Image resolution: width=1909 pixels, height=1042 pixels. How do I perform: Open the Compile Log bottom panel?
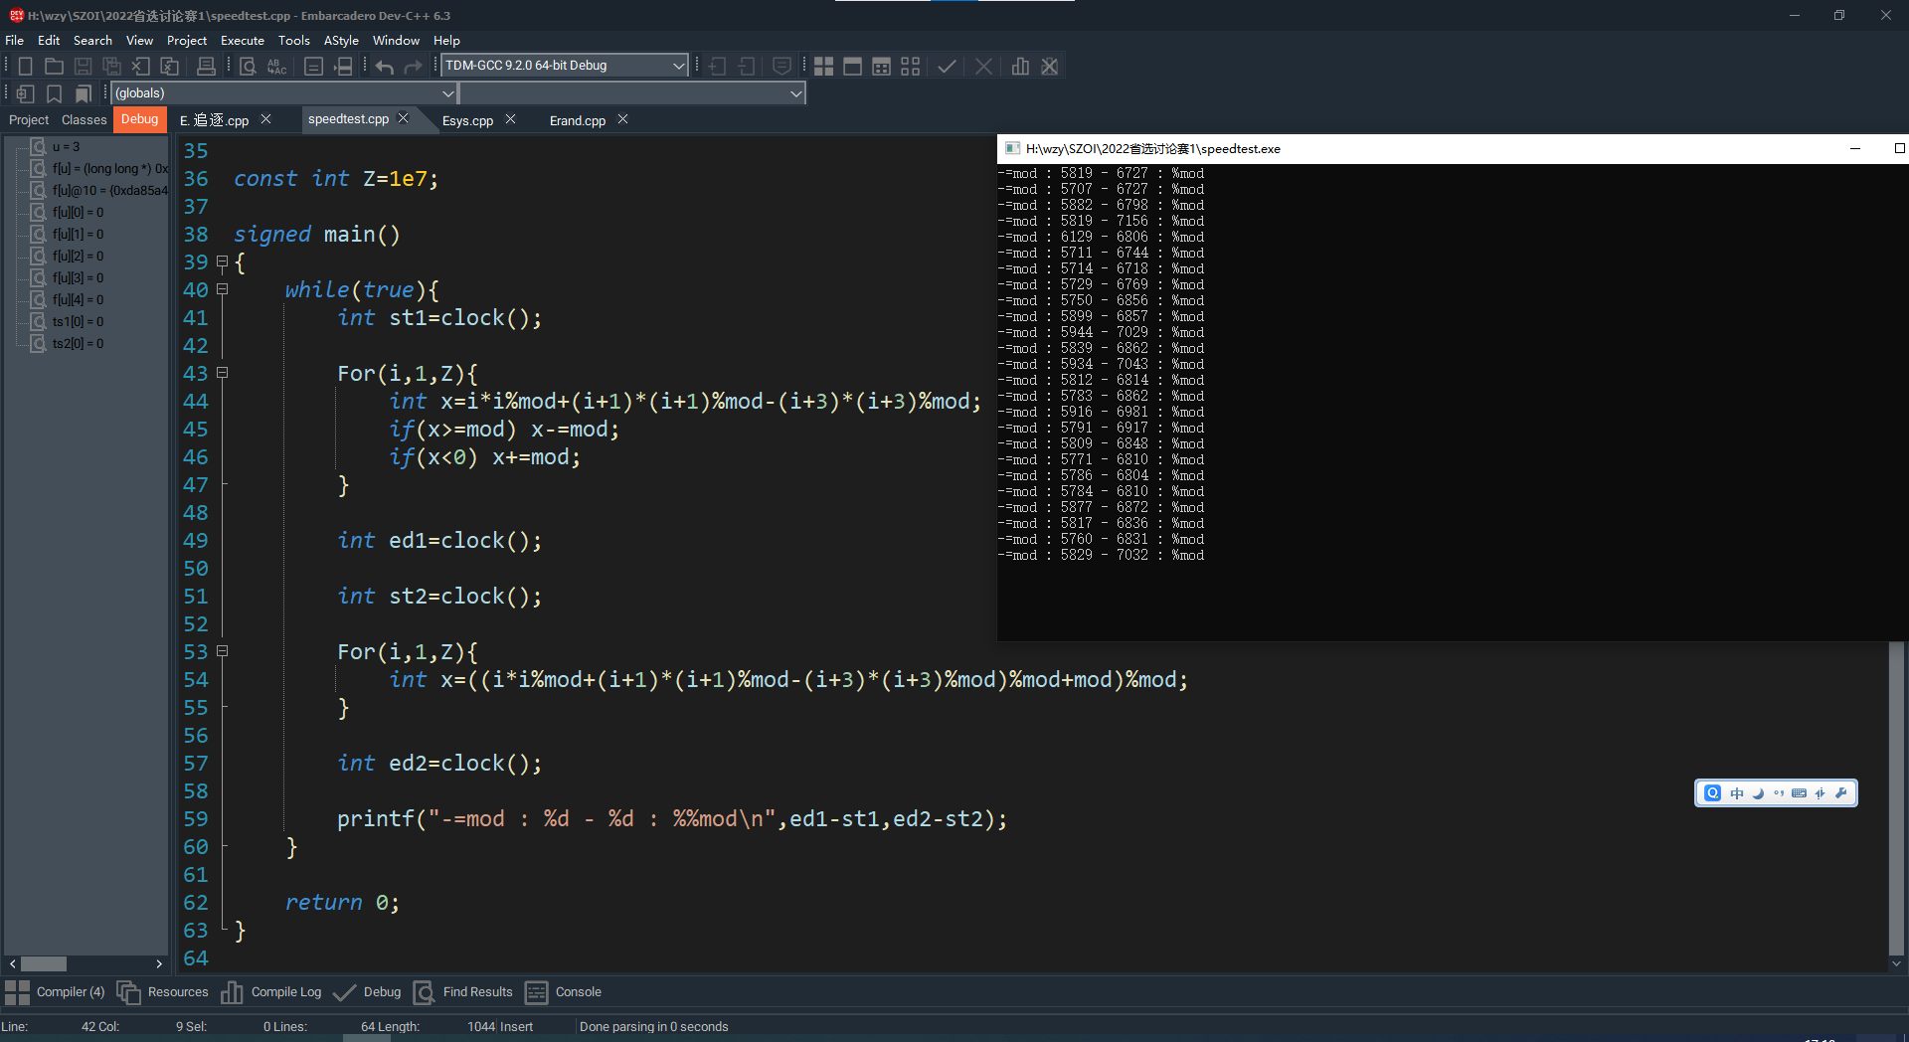tap(271, 992)
